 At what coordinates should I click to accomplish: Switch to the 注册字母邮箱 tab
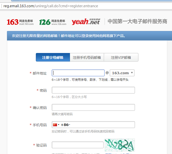53,57
